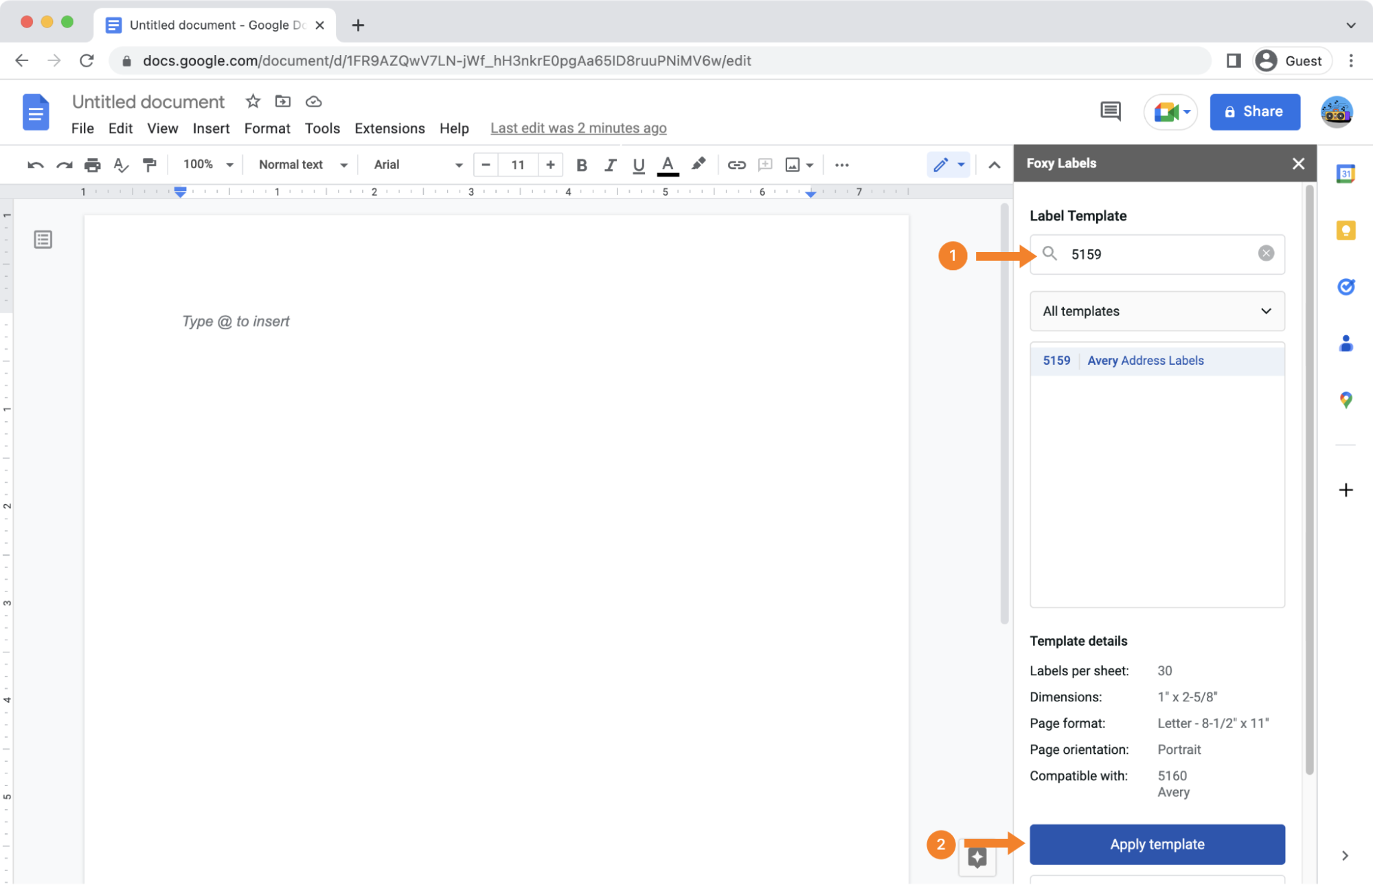
Task: Open the Insert menu
Action: point(211,128)
